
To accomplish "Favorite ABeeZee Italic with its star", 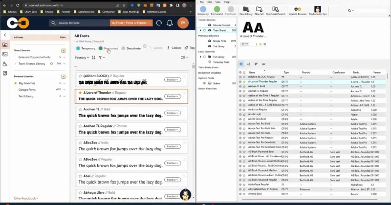I will point(80,143).
